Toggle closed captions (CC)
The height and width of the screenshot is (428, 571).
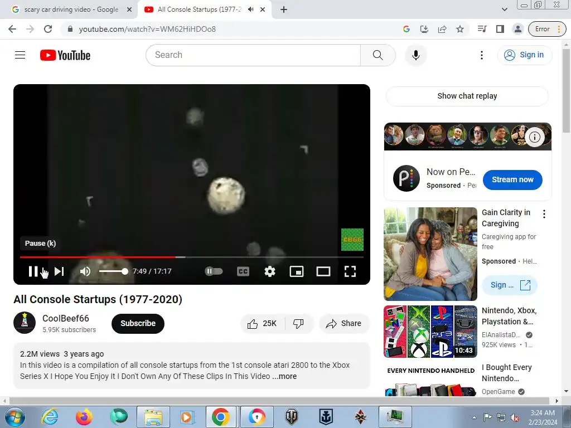coord(243,271)
